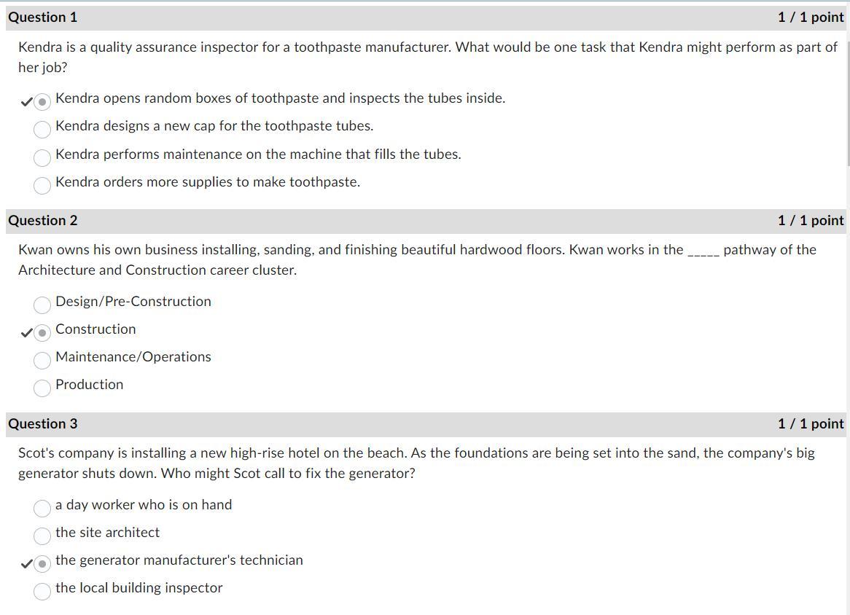This screenshot has height=615, width=850.
Task: Click the Question 3 '1 / 1 point' score
Action: [x=811, y=424]
